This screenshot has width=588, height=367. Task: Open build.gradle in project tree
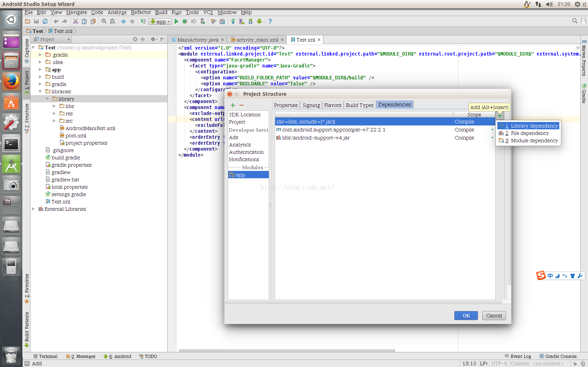tap(66, 158)
